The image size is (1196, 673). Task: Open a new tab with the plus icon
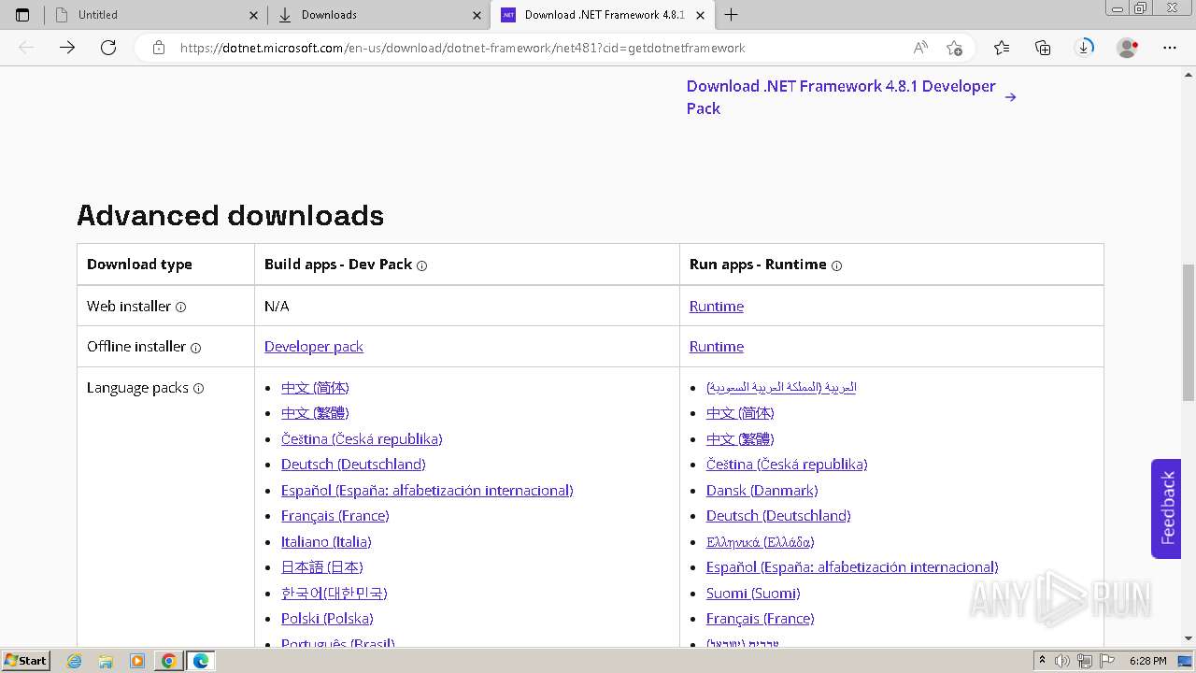[732, 15]
